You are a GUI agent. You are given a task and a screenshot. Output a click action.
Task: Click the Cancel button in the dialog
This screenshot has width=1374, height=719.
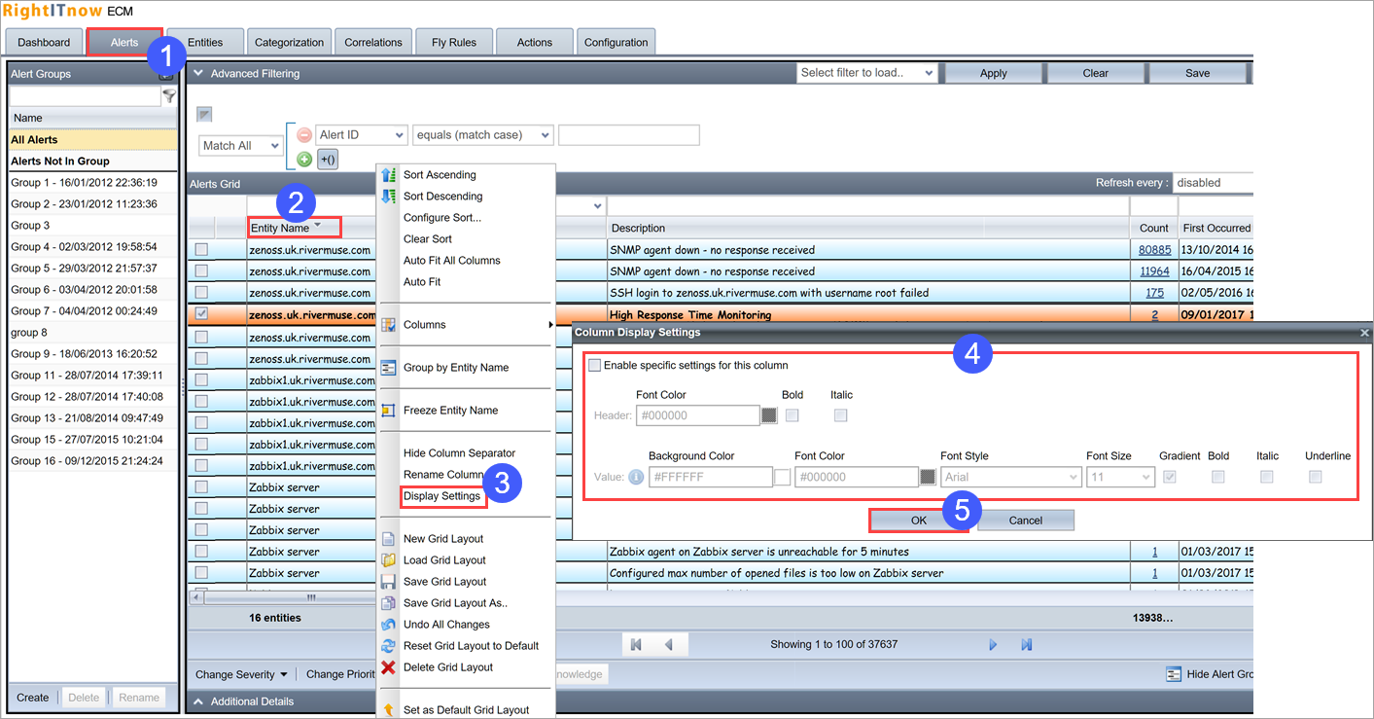click(x=1026, y=521)
